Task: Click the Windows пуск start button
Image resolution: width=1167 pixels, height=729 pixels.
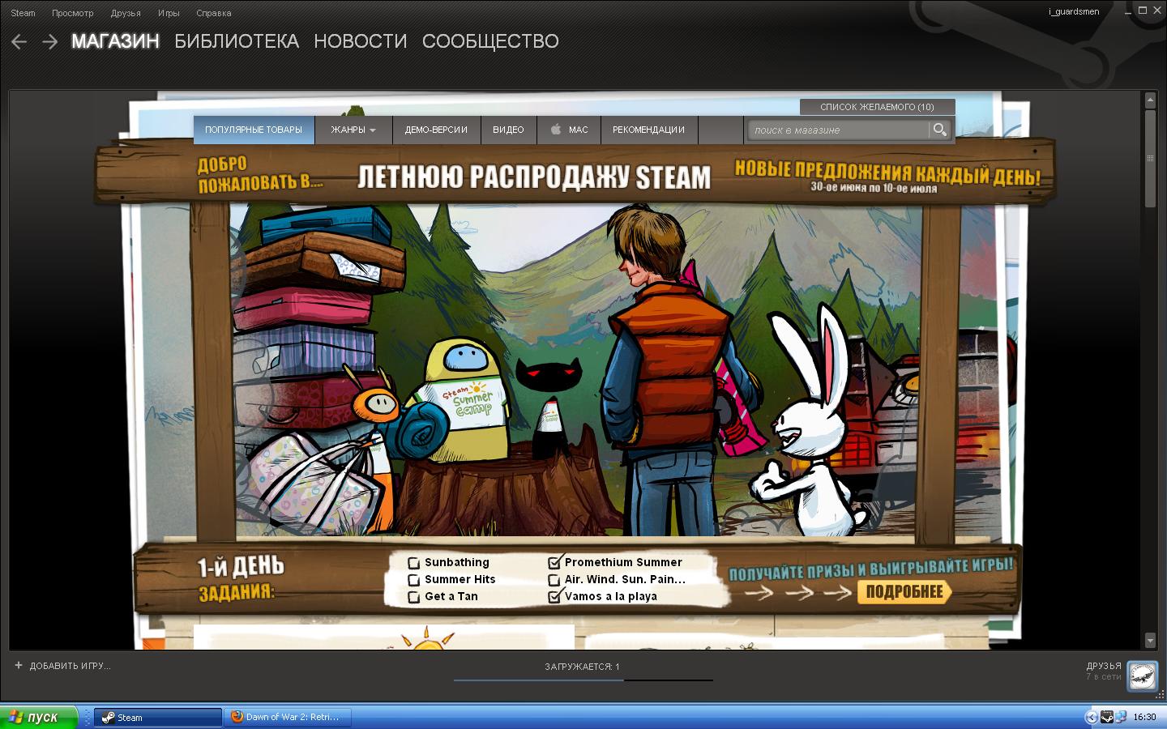Action: pos(39,717)
